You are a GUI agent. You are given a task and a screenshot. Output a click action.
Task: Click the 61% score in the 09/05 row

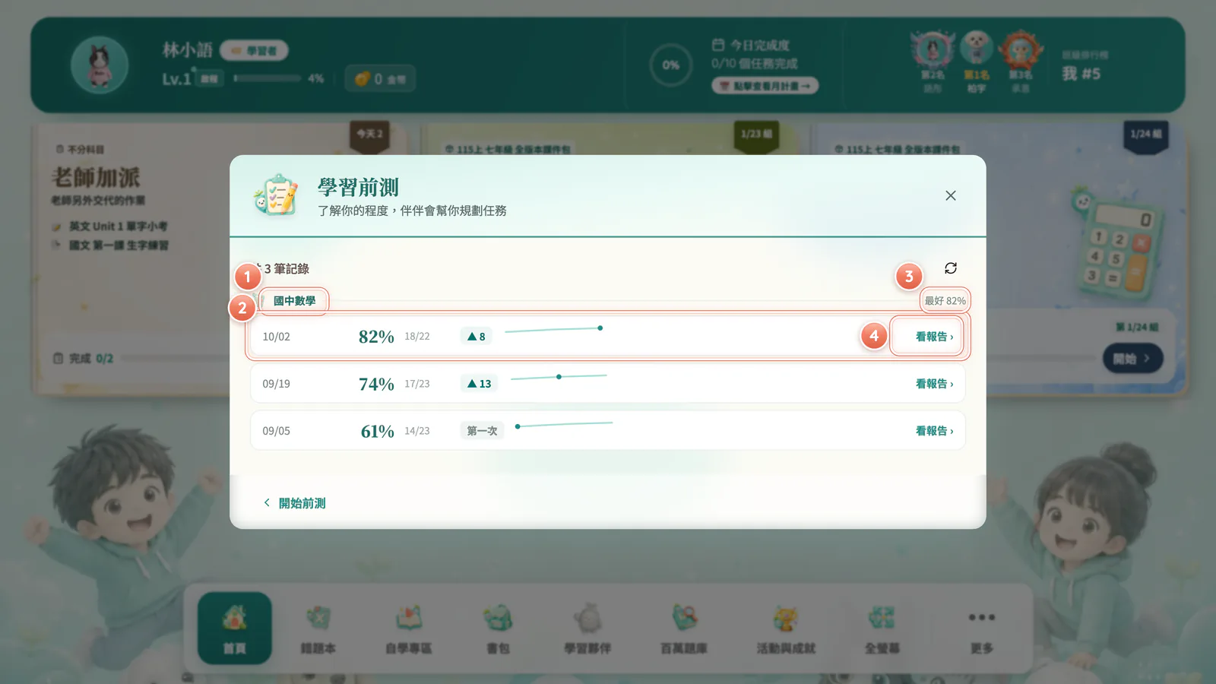pyautogui.click(x=377, y=431)
